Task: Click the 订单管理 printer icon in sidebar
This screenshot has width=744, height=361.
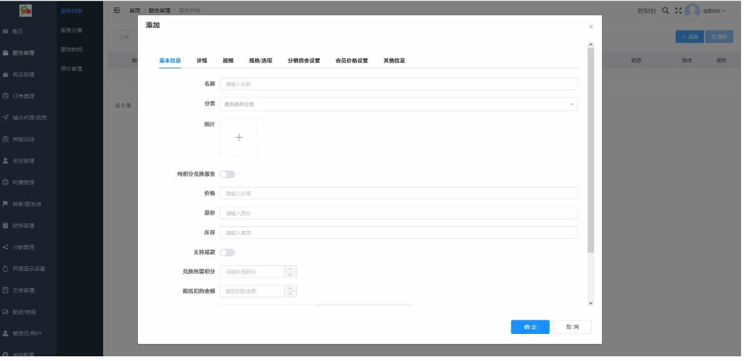Action: (x=5, y=96)
